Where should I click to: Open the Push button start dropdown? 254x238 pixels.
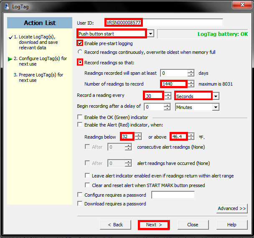click(151, 33)
